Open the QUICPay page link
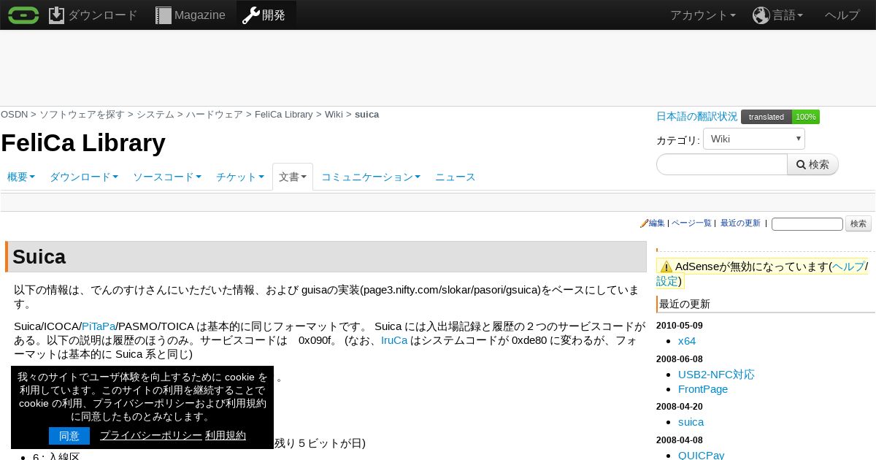The height and width of the screenshot is (460, 876). point(702,455)
